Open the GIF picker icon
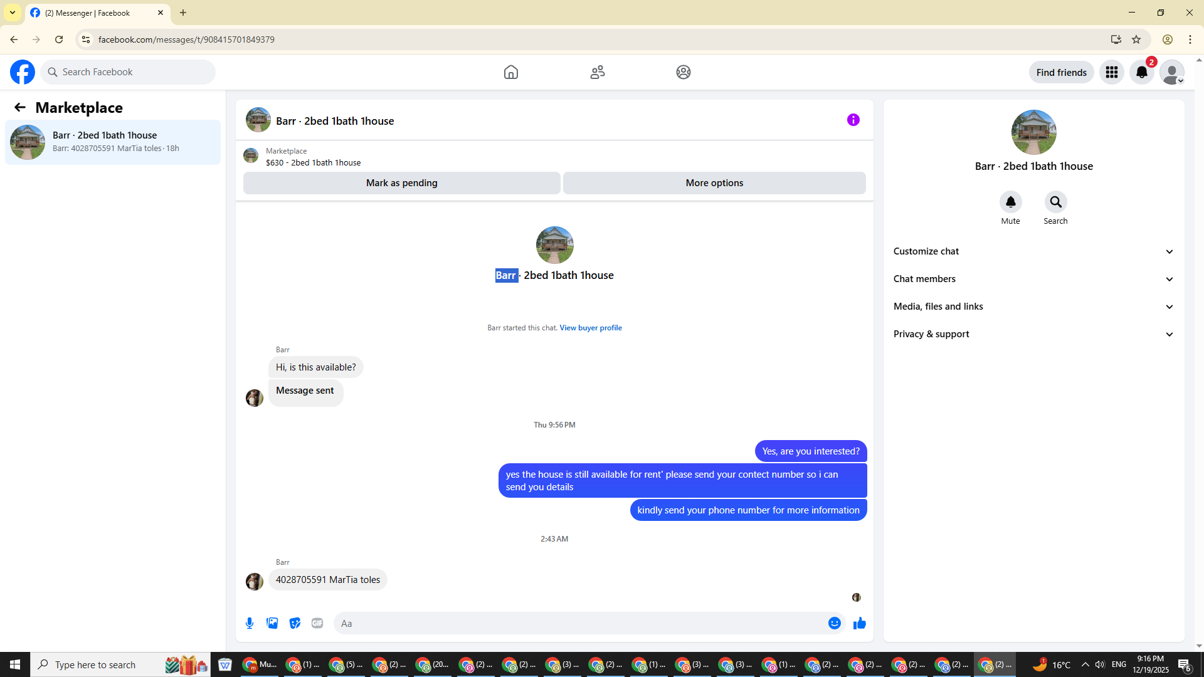The width and height of the screenshot is (1204, 677). pyautogui.click(x=317, y=623)
